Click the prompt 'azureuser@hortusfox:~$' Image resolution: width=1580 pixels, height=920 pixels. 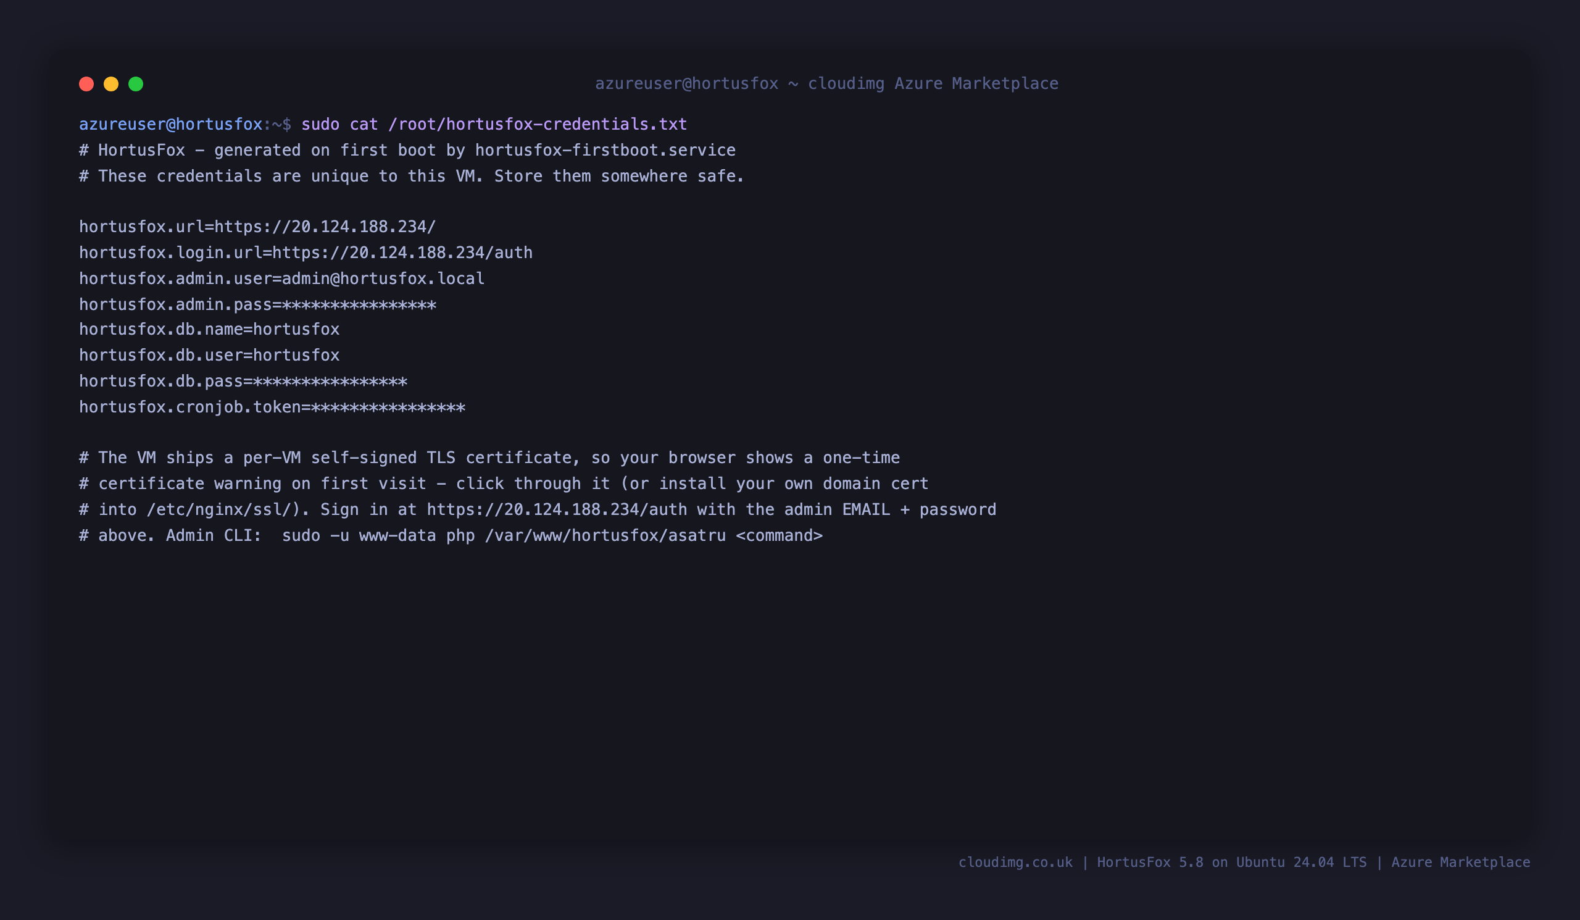click(x=185, y=124)
